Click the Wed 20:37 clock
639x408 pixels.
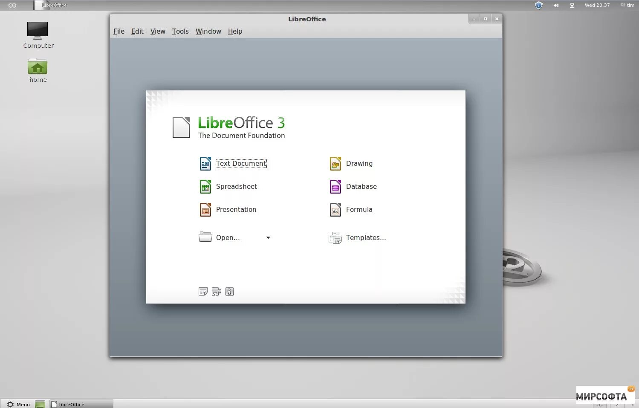pyautogui.click(x=597, y=5)
